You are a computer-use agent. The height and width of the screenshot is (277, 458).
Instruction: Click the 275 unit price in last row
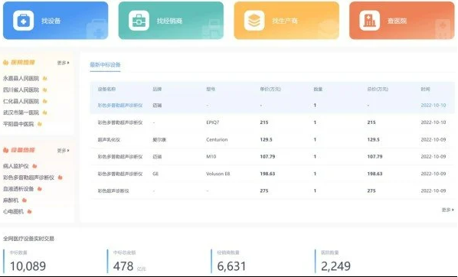click(264, 191)
